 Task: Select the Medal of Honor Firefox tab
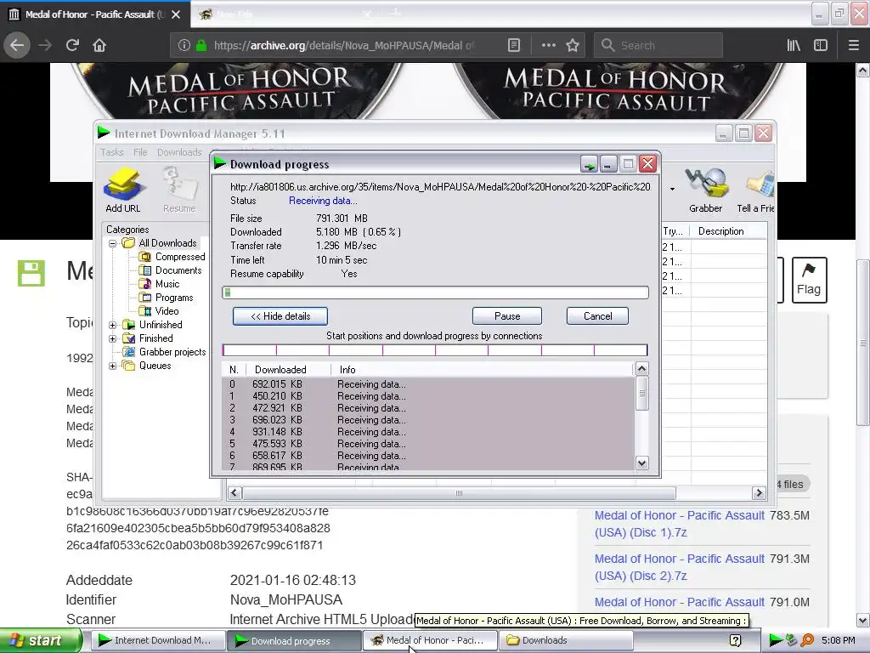88,14
